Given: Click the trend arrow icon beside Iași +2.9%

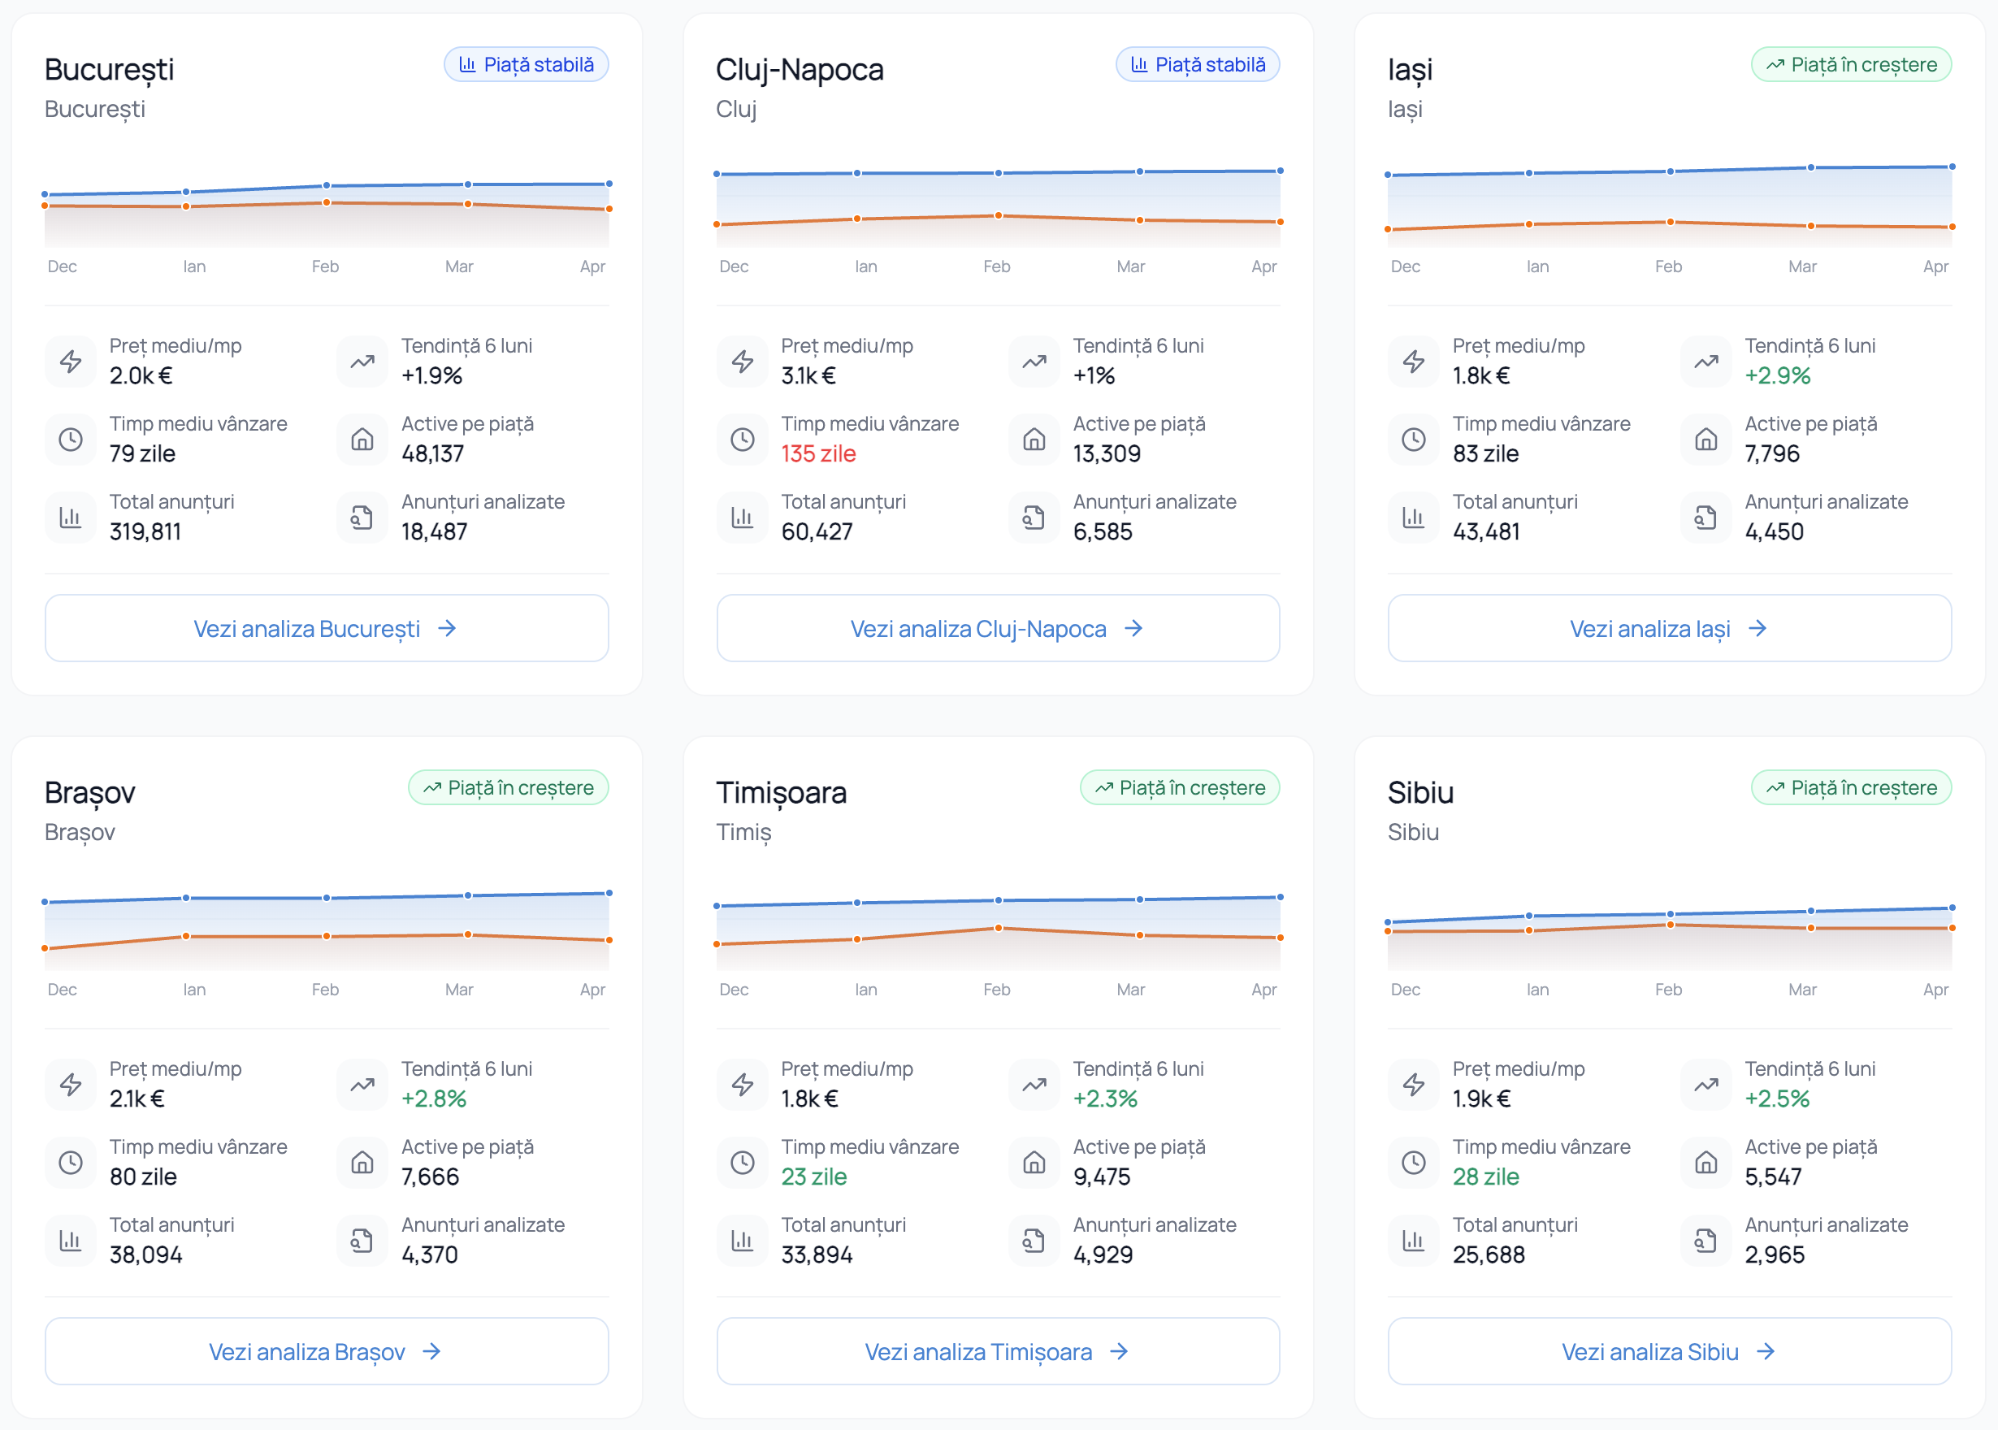Looking at the screenshot, I should (x=1705, y=361).
